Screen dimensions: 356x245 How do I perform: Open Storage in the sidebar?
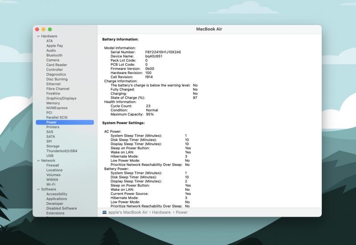pyautogui.click(x=53, y=146)
